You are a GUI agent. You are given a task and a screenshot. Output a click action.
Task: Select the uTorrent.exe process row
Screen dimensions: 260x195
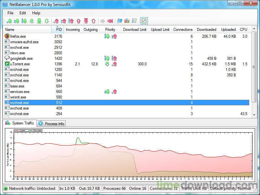pyautogui.click(x=20, y=64)
